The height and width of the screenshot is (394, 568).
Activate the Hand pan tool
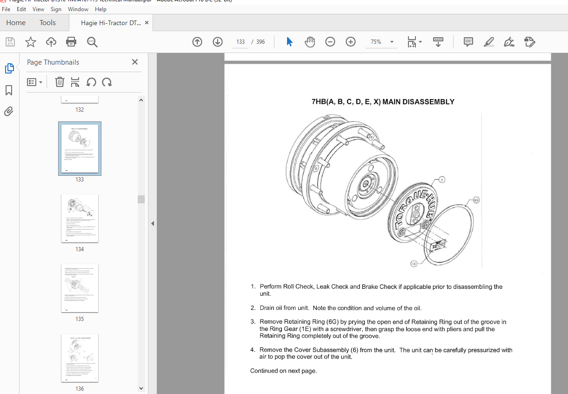pos(310,42)
